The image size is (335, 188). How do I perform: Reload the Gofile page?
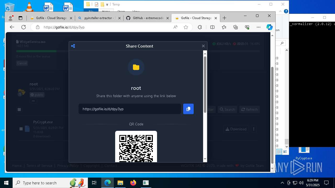click(24, 27)
